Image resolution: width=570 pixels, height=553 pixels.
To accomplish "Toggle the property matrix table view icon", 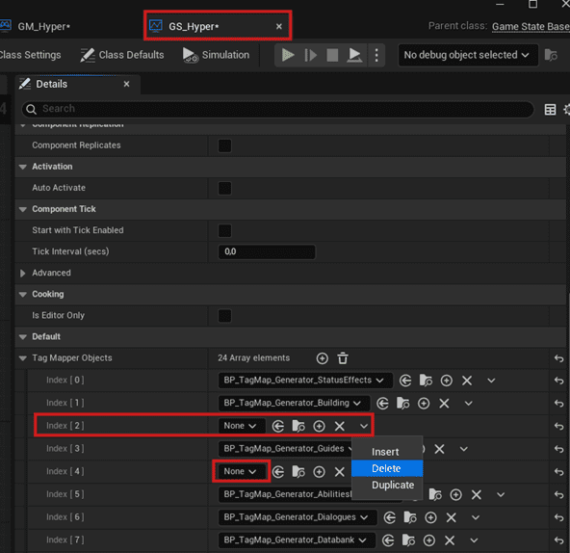I will coord(550,110).
